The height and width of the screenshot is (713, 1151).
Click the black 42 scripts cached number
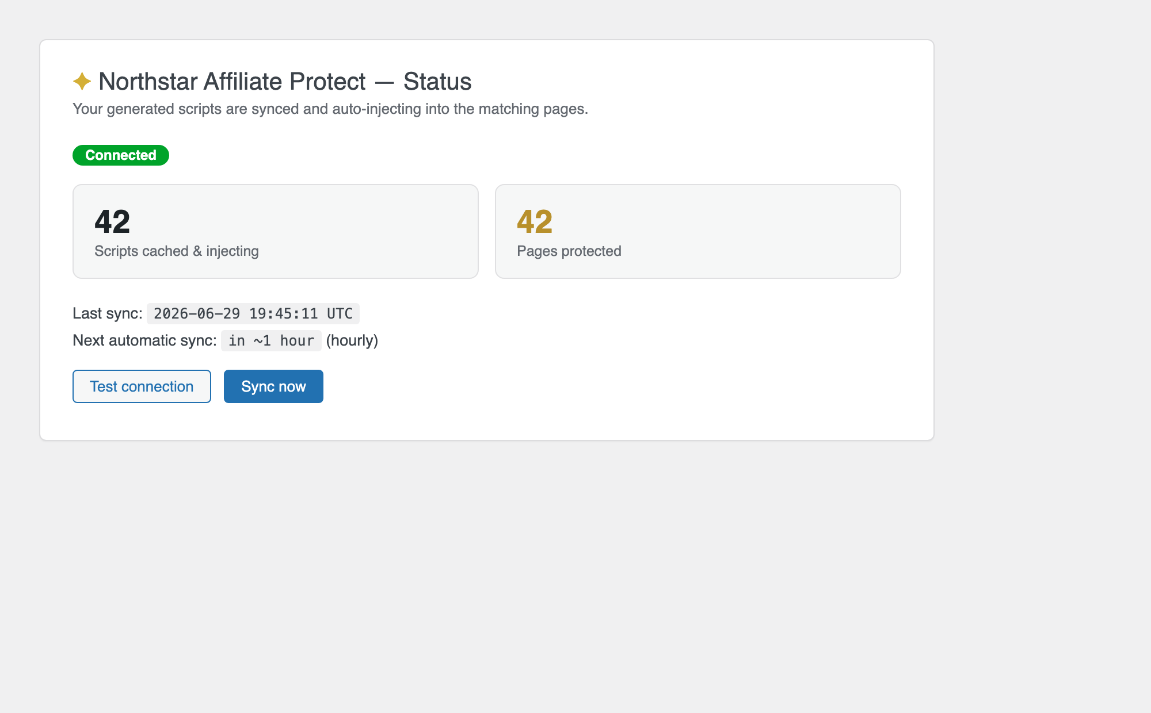pyautogui.click(x=112, y=221)
